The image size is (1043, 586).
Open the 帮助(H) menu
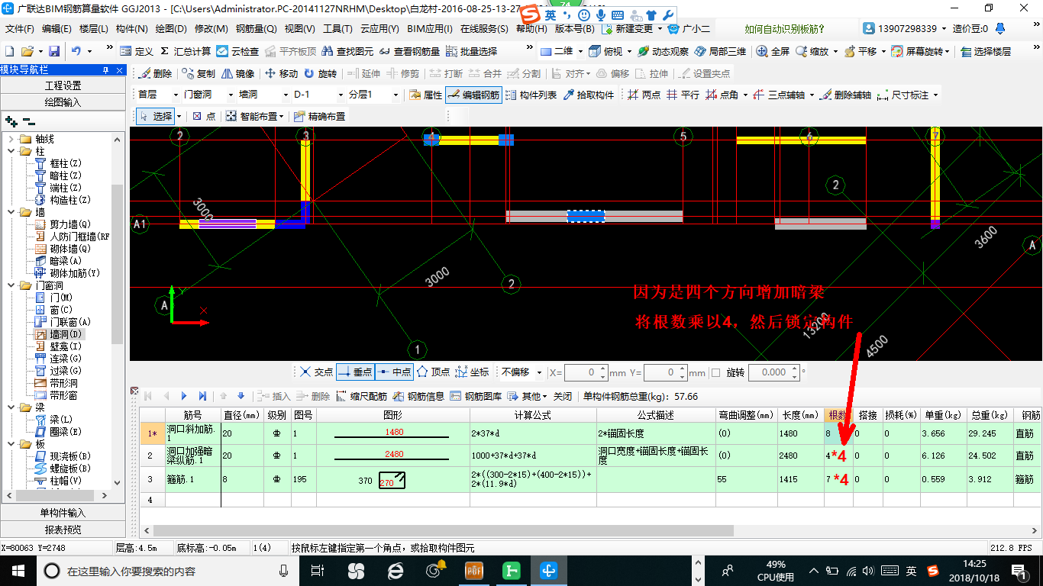(x=531, y=29)
